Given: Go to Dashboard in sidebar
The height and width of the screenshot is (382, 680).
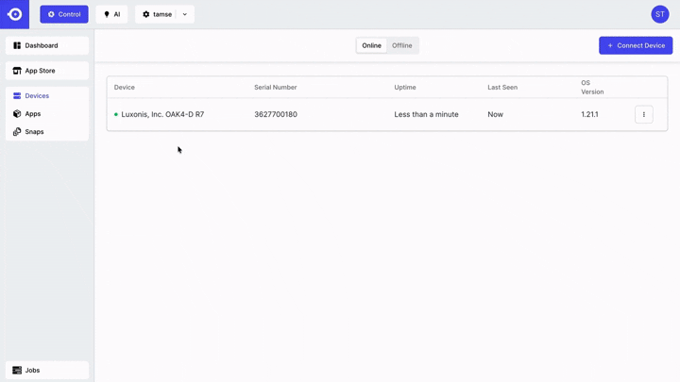Looking at the screenshot, I should (x=47, y=45).
